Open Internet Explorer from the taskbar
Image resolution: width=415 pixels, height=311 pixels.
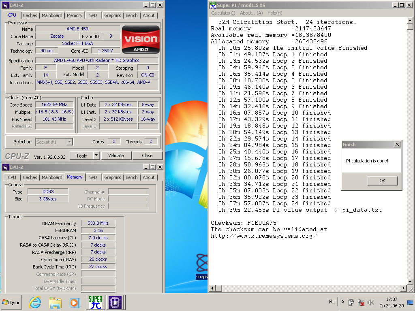point(35,302)
